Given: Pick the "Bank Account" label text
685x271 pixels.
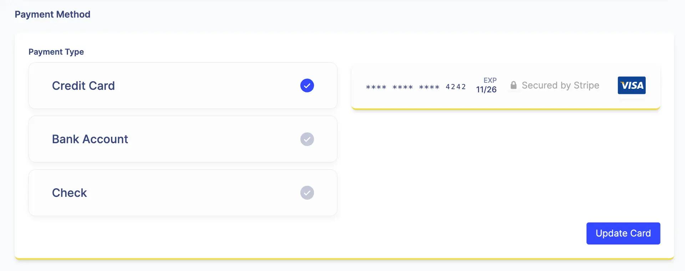Looking at the screenshot, I should click(x=90, y=139).
